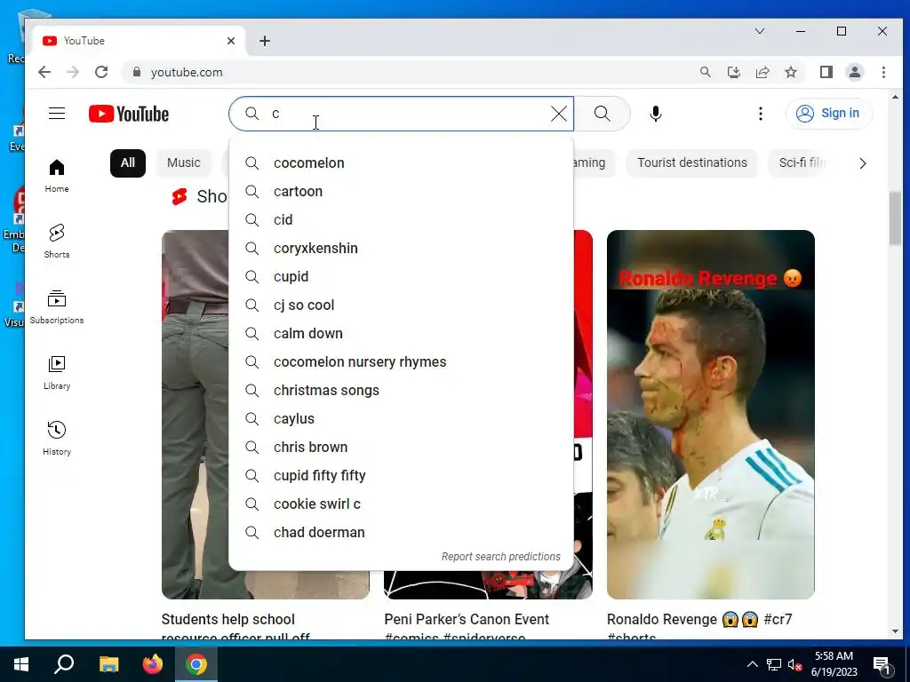
Task: Select the chad doerman suggestion
Action: [x=401, y=533]
